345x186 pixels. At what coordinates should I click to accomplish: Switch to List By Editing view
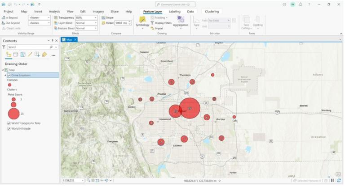click(30, 55)
